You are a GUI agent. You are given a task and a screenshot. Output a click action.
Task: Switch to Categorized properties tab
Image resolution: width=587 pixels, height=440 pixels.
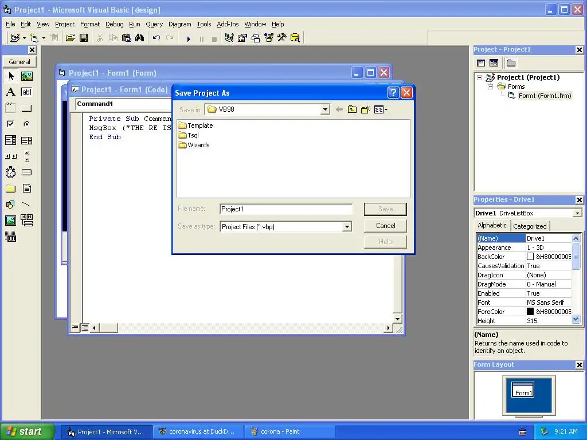(x=530, y=226)
